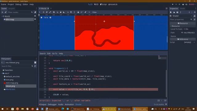Click the Play Scene clapper icon
This screenshot has width=197, height=111.
click(183, 4)
